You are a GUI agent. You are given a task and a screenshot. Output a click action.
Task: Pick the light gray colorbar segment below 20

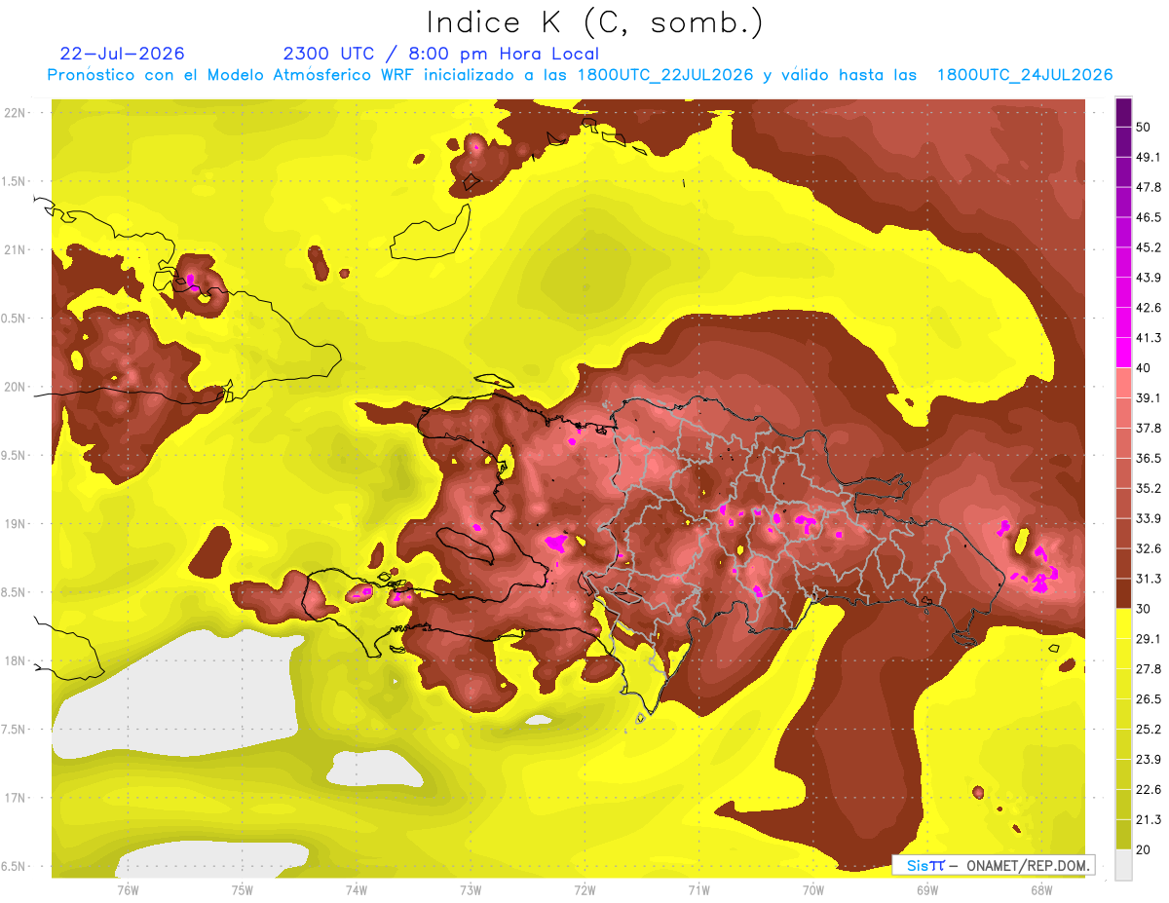click(1123, 865)
